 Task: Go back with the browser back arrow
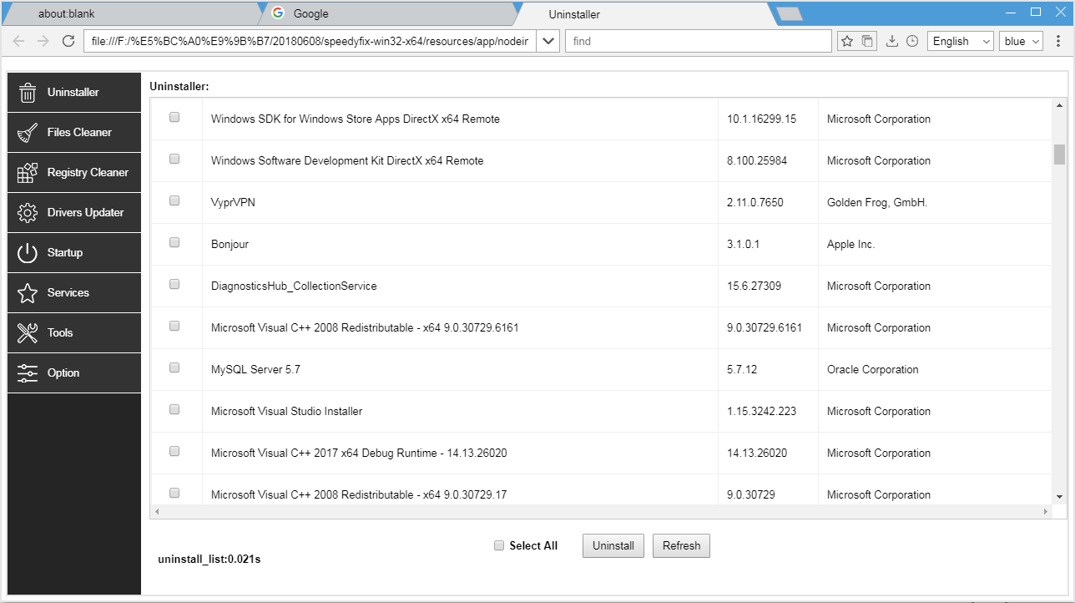tap(18, 41)
